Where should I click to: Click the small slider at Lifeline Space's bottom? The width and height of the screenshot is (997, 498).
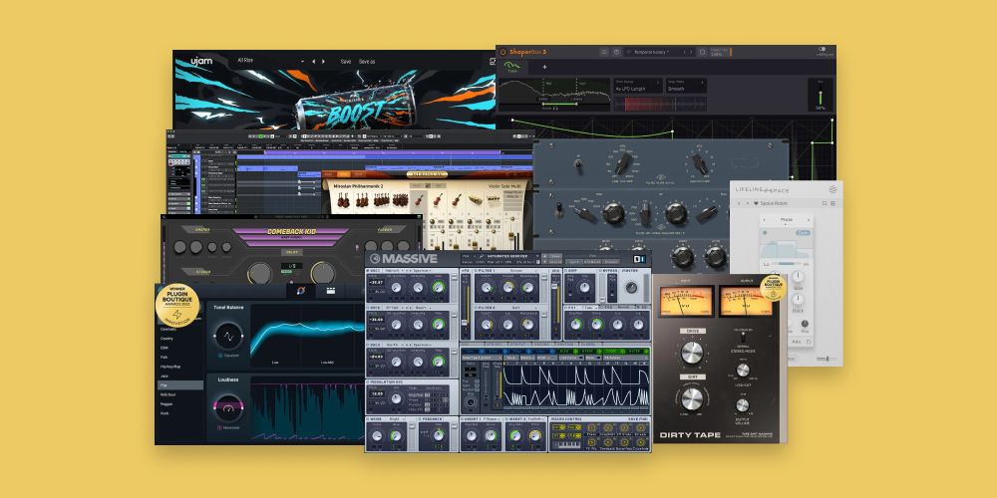pos(828,359)
